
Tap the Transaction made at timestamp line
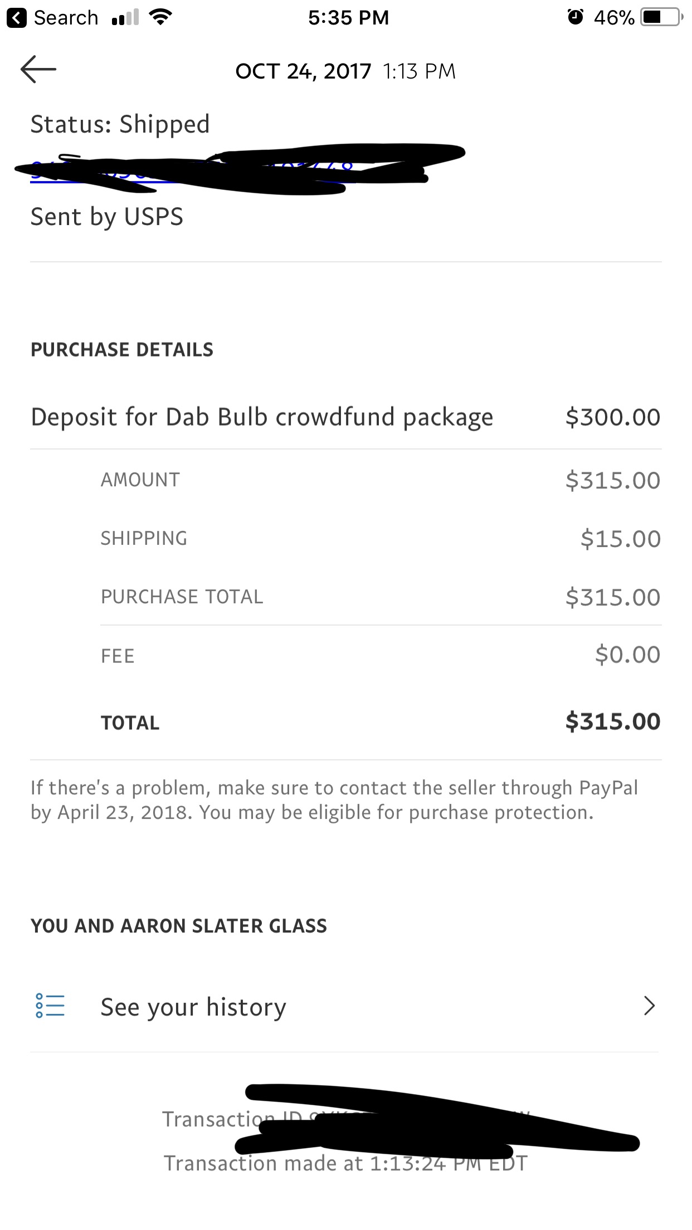[345, 1164]
